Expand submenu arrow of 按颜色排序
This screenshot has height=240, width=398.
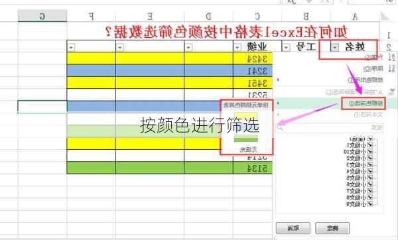click(x=278, y=80)
